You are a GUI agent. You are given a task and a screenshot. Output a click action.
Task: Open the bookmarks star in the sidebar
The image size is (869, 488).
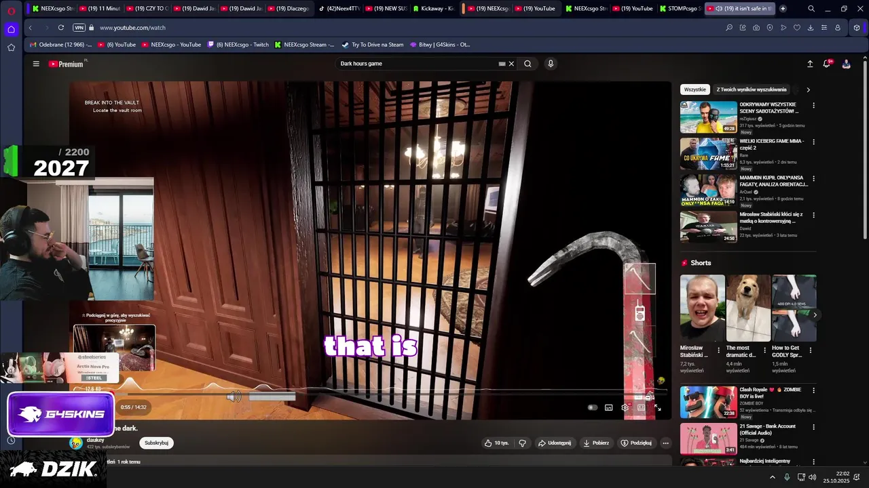pyautogui.click(x=11, y=47)
